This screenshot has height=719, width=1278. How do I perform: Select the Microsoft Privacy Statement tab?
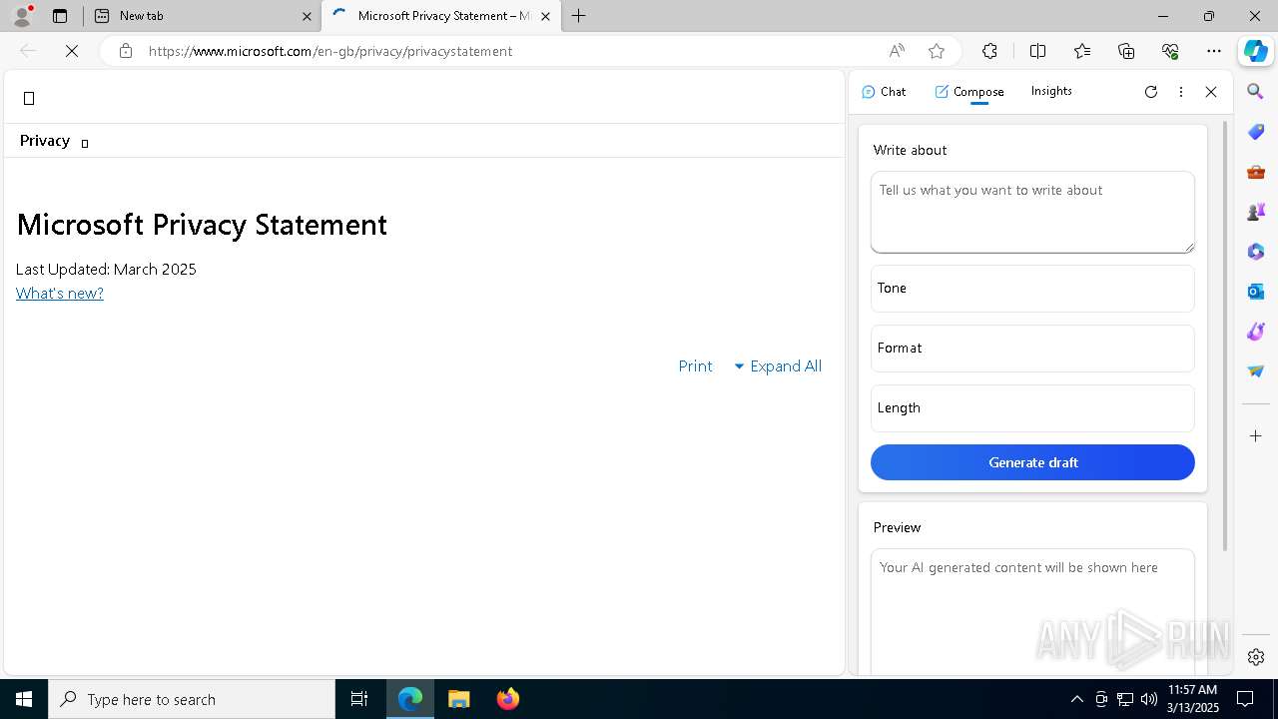[439, 16]
